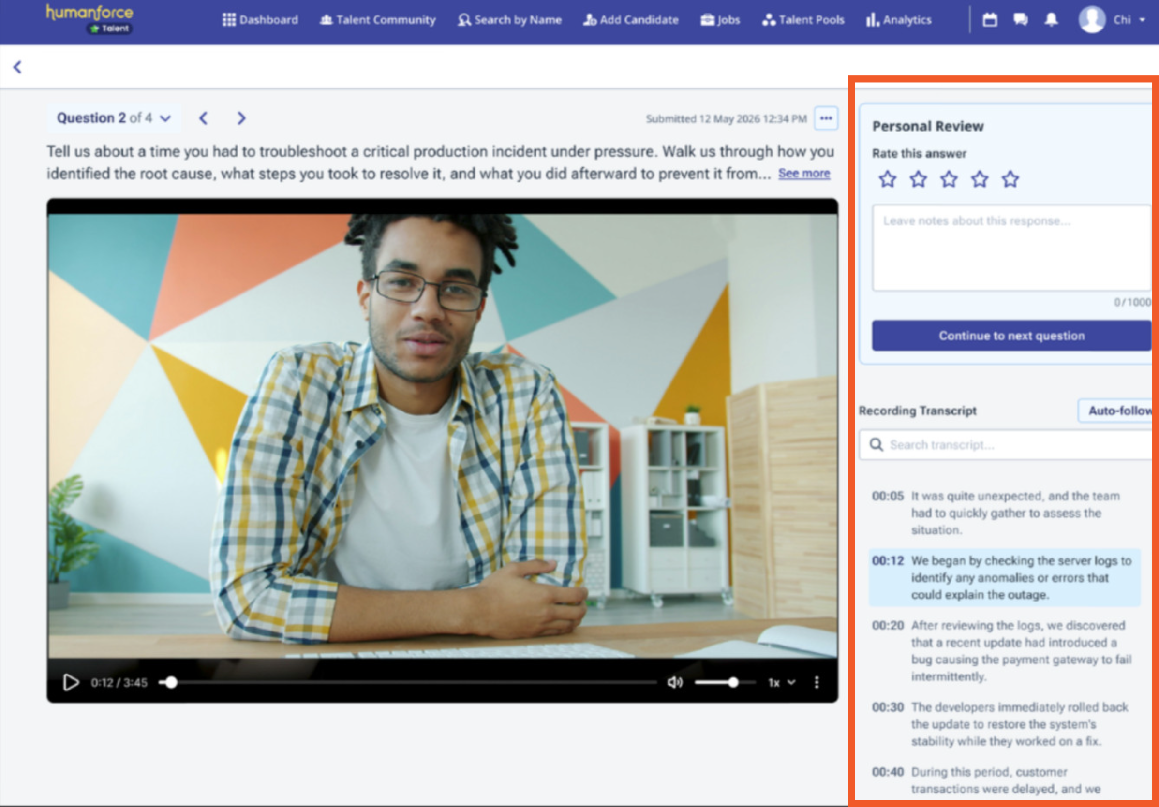
Task: Play the video response
Action: pyautogui.click(x=71, y=682)
